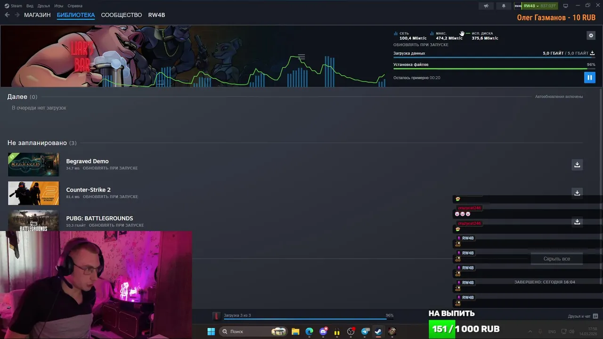
Task: Click the МАКС. peak speed indicator
Action: [x=446, y=36]
